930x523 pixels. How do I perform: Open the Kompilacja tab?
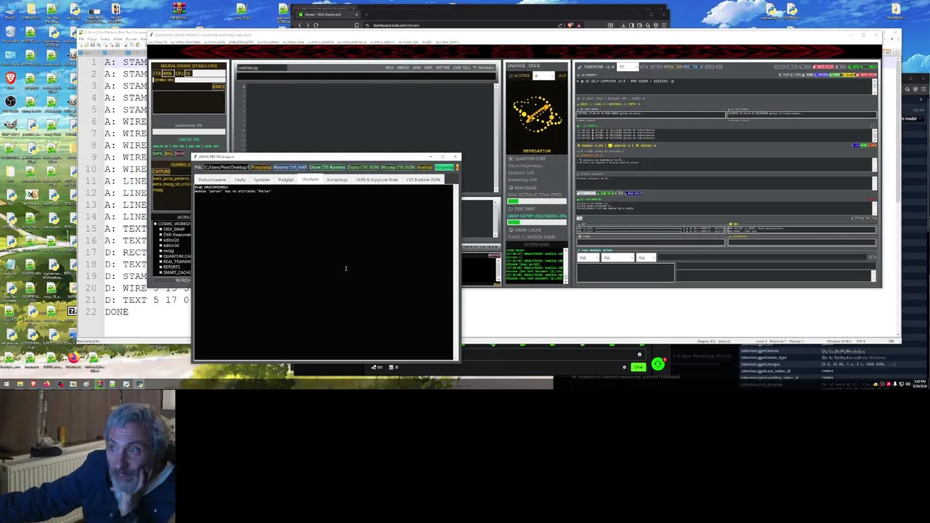coord(337,179)
